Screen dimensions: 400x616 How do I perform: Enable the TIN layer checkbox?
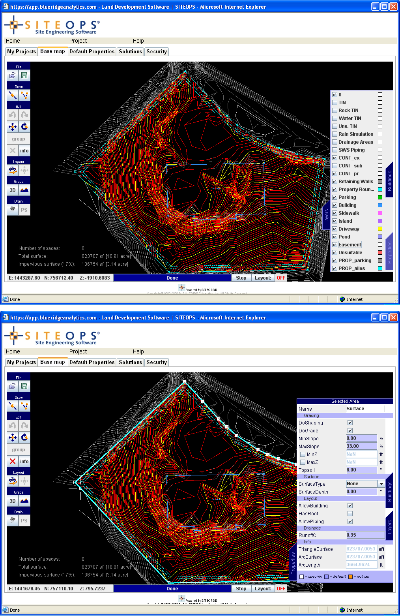(x=335, y=103)
